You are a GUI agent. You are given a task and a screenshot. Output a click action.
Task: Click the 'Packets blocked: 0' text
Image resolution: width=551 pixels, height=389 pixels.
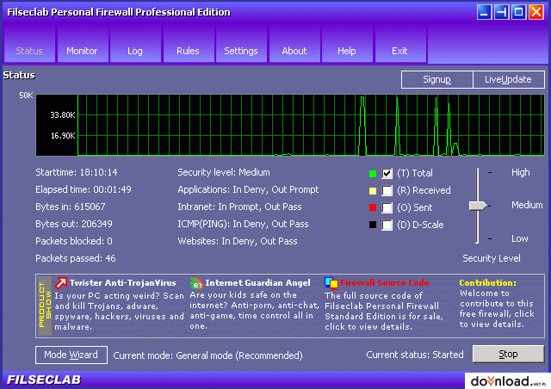pyautogui.click(x=74, y=242)
